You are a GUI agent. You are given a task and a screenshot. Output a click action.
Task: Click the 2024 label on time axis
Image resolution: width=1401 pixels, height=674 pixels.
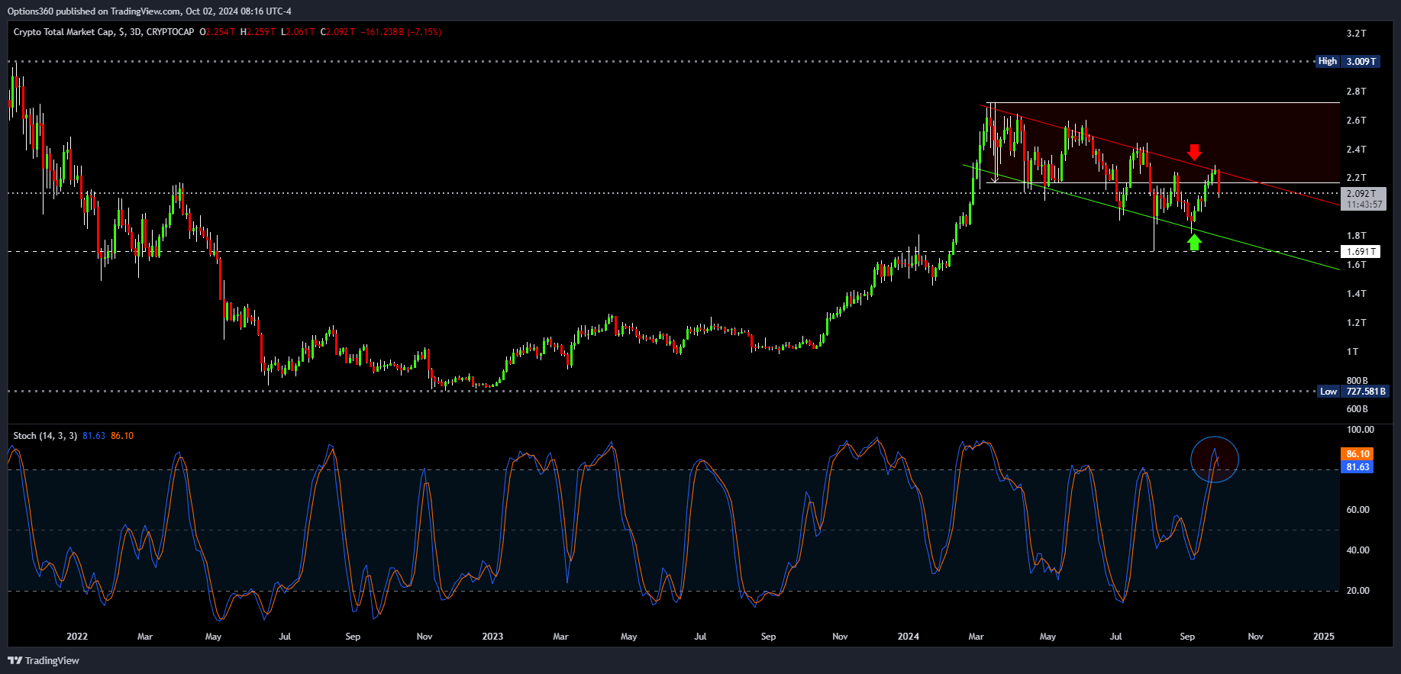click(x=908, y=637)
